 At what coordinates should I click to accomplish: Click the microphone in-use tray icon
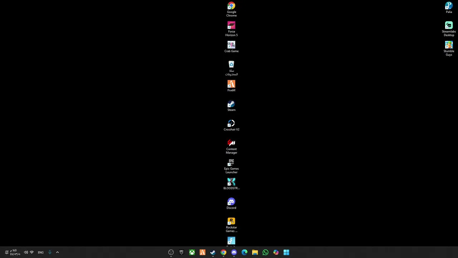50,252
